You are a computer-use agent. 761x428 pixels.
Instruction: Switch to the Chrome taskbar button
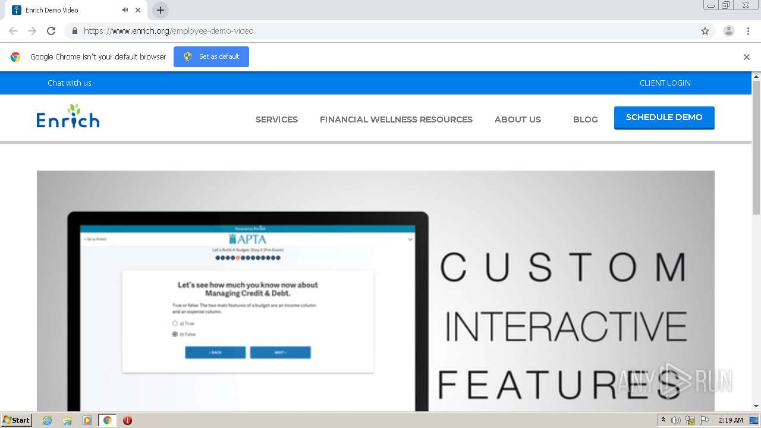click(x=107, y=420)
